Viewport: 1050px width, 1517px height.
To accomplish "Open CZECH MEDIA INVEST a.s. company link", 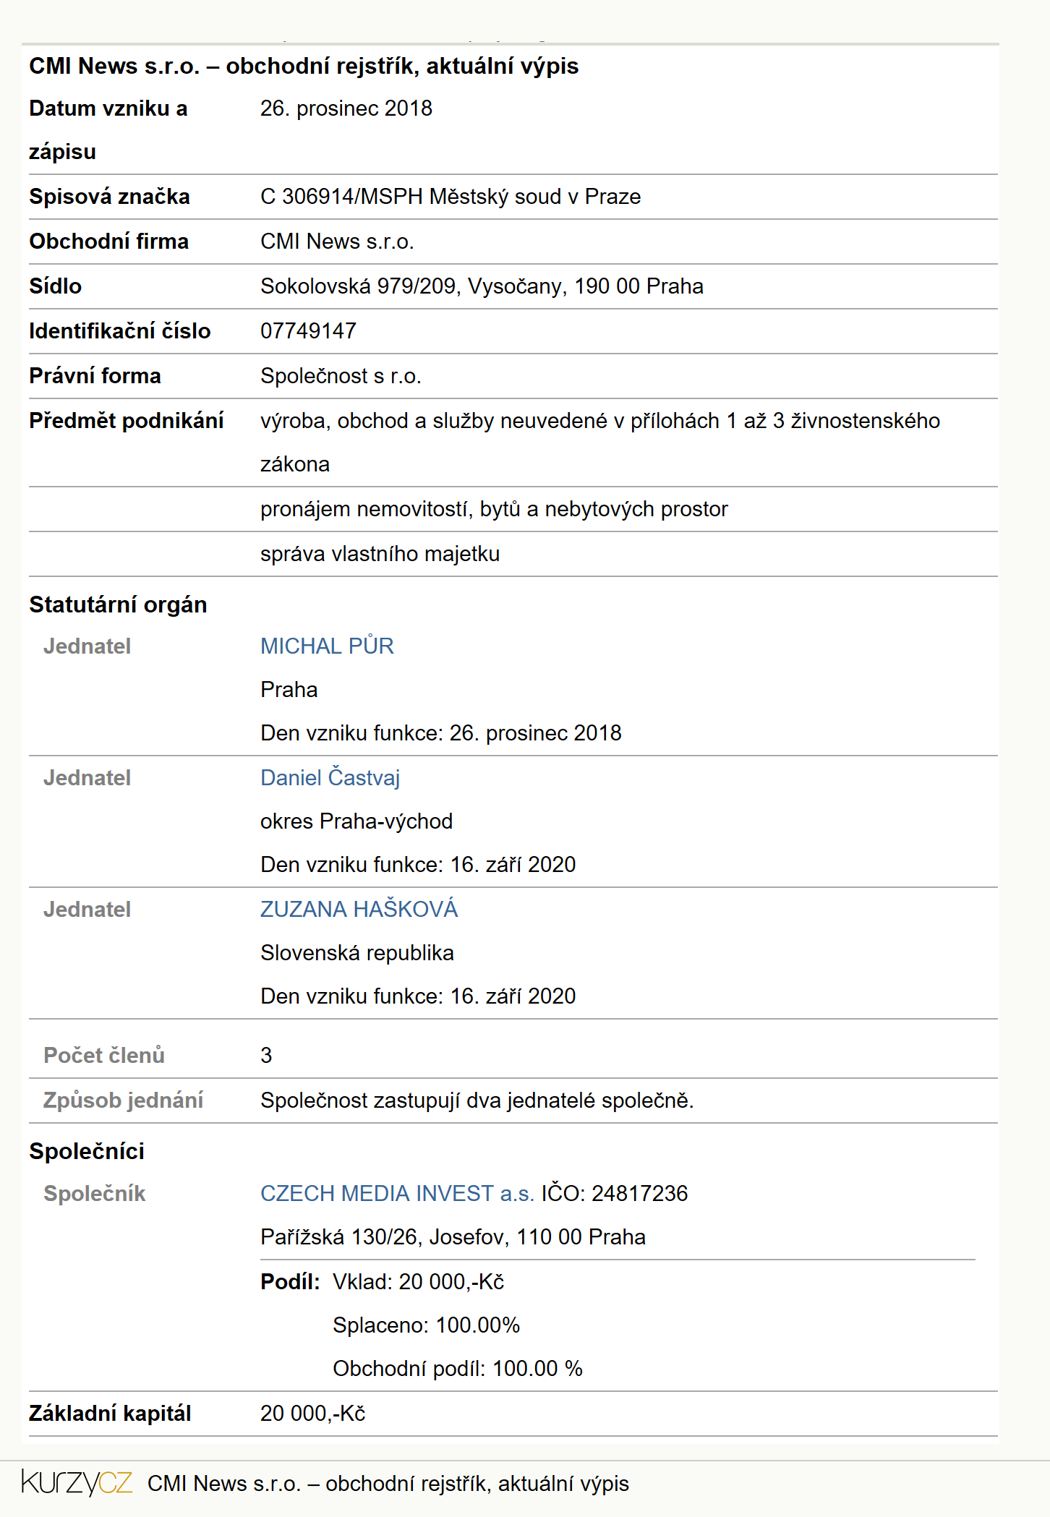I will [x=397, y=1193].
